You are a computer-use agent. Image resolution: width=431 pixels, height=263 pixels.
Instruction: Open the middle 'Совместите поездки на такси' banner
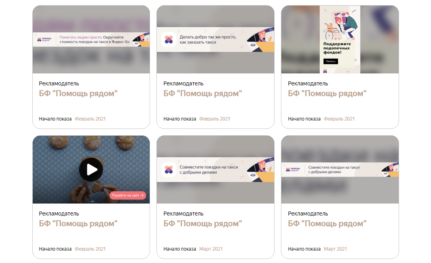coord(215,170)
